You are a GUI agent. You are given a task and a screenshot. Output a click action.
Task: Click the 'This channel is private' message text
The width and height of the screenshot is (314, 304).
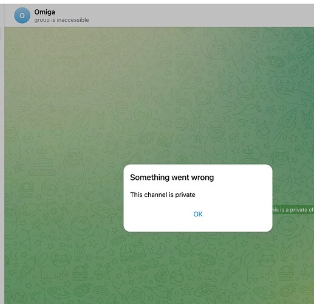point(163,195)
